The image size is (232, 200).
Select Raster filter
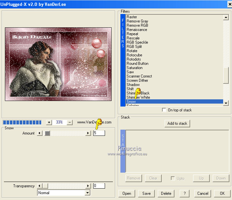[174, 17]
